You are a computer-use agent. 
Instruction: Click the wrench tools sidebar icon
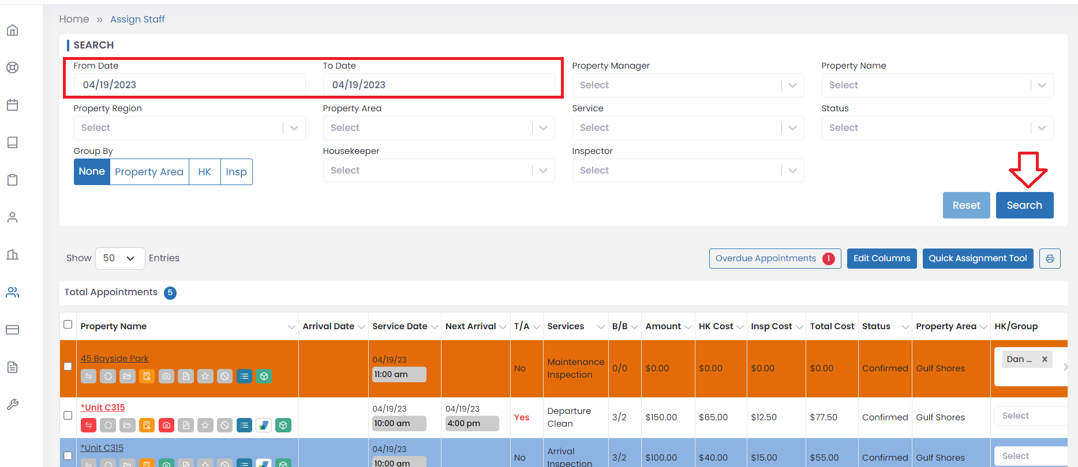pos(13,405)
